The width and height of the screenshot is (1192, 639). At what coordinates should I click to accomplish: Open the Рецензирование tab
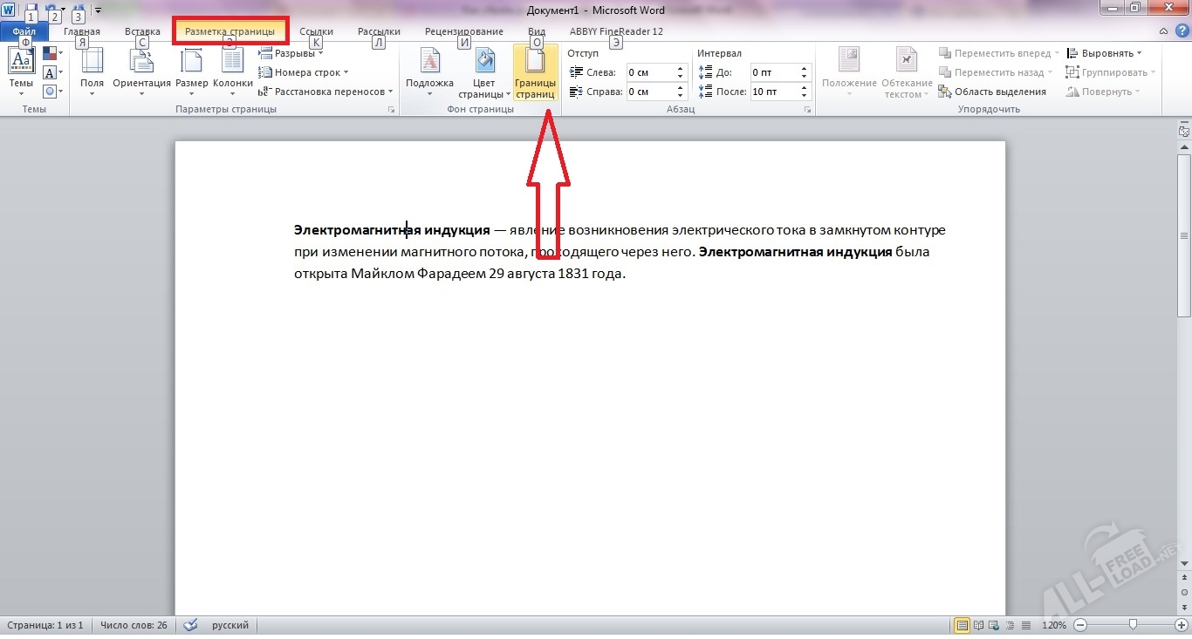coord(463,31)
